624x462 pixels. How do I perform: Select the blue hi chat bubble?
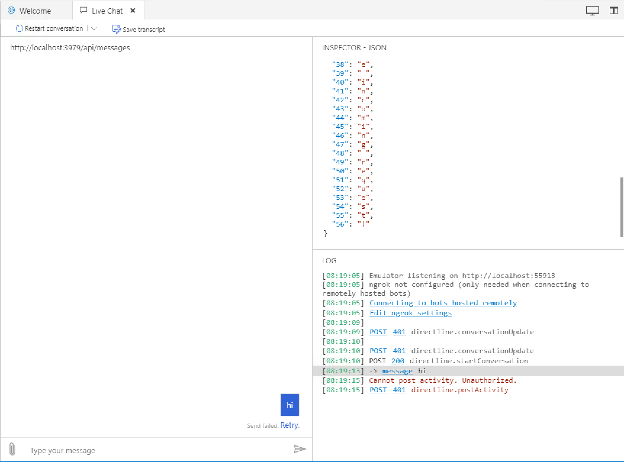pyautogui.click(x=290, y=405)
